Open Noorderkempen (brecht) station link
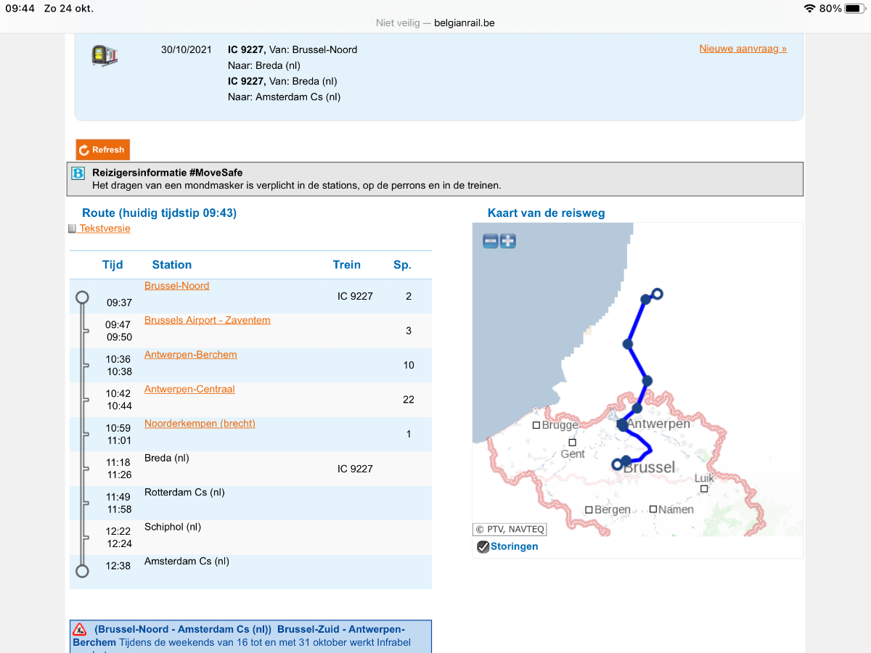 [x=200, y=424]
